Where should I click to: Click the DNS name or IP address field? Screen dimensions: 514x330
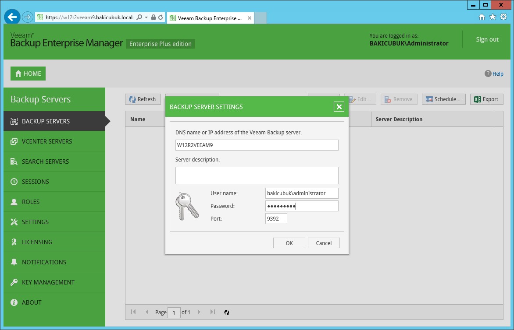tap(257, 145)
